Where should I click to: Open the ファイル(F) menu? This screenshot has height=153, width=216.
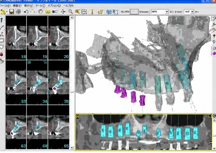click(5, 6)
